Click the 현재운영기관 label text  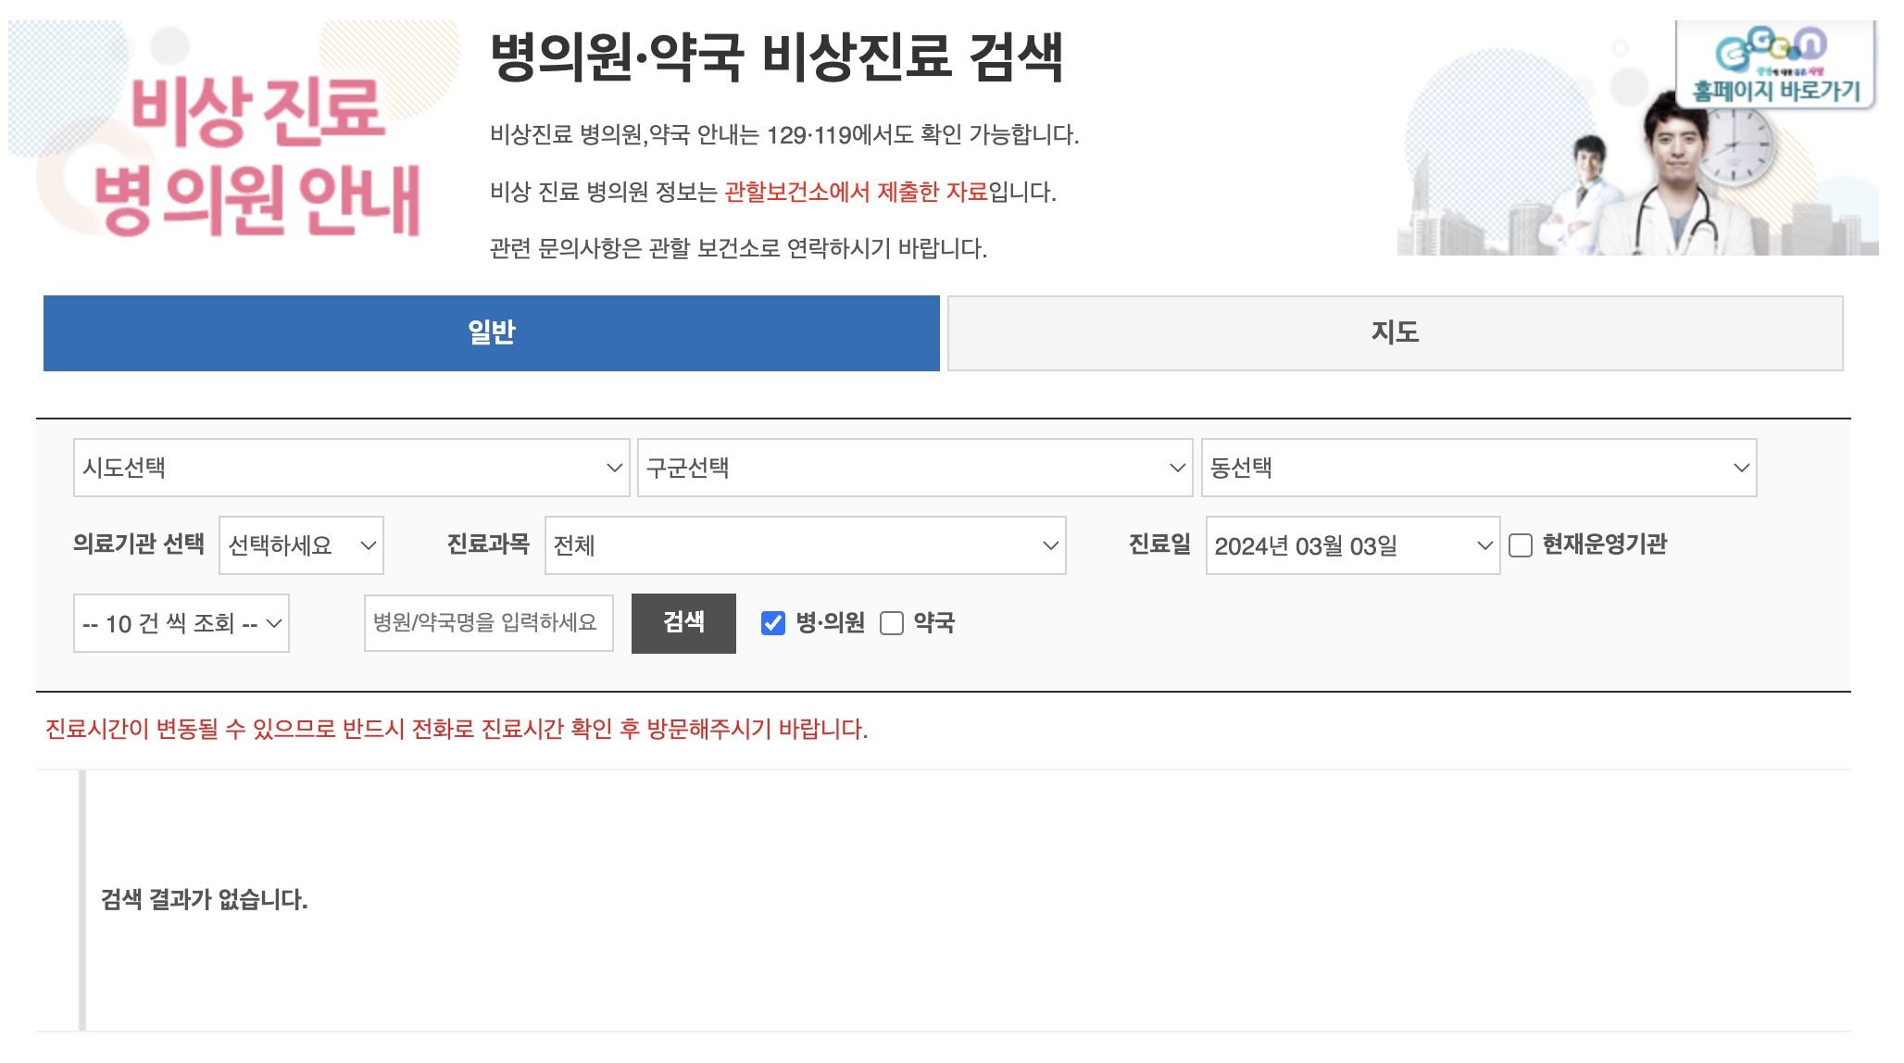point(1604,544)
